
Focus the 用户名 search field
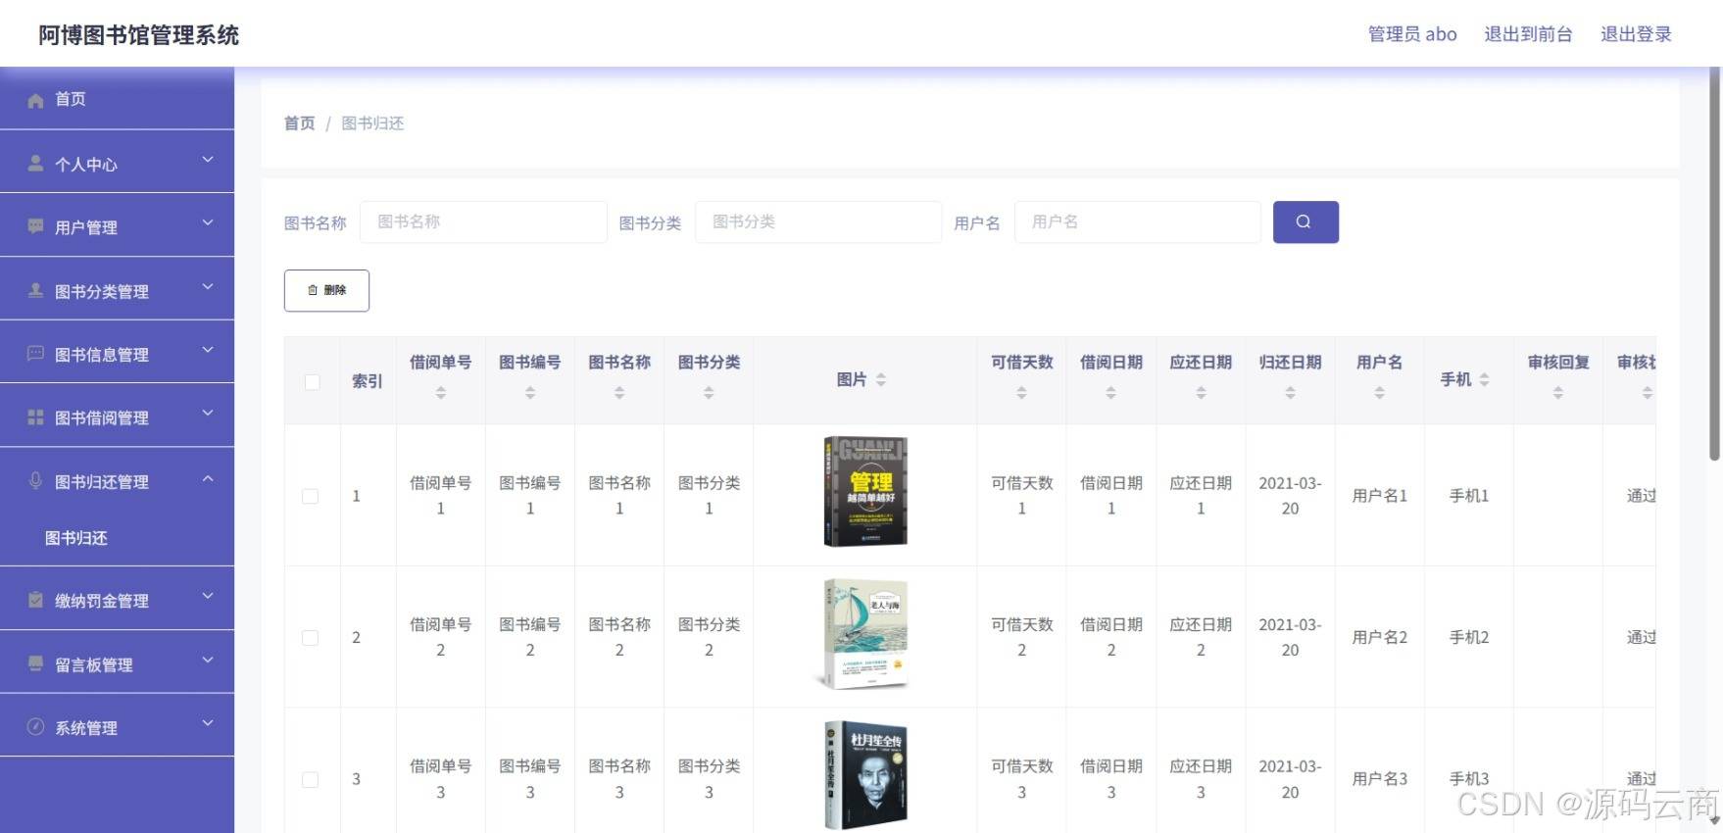[x=1137, y=221]
